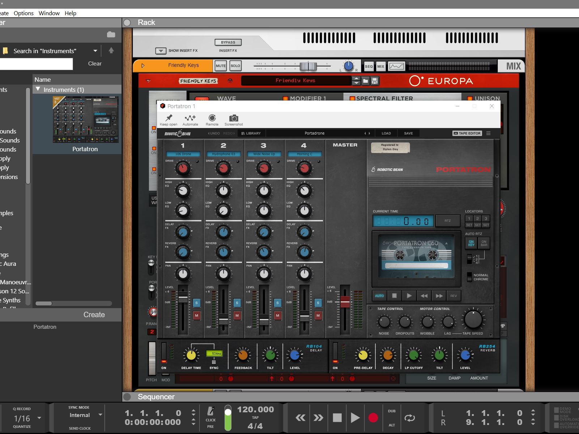
Task: Open the Portatron hamburger menu
Action: (x=488, y=133)
